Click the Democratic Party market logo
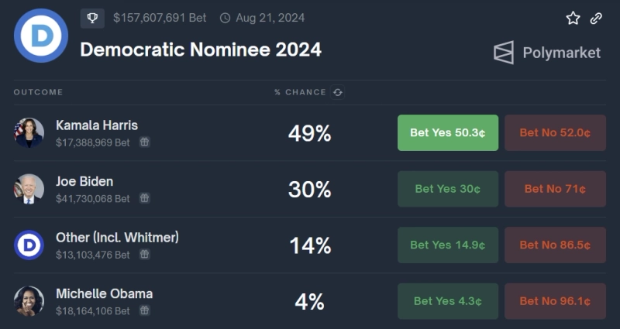620x329 pixels. coord(41,36)
